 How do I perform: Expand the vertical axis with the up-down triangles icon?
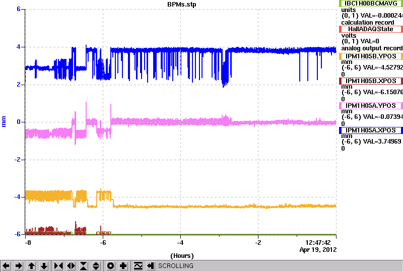96,265
